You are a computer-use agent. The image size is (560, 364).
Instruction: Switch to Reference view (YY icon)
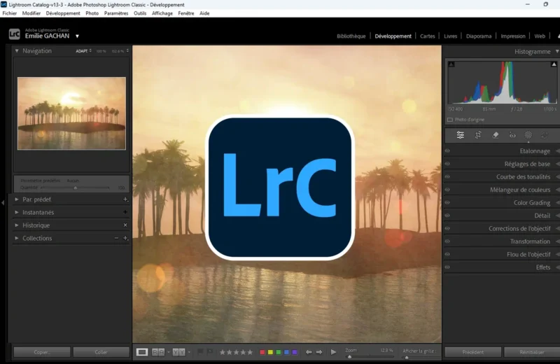(179, 352)
